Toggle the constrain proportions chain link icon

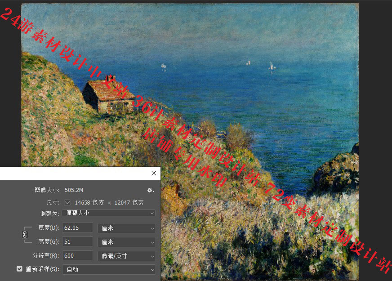click(25, 235)
